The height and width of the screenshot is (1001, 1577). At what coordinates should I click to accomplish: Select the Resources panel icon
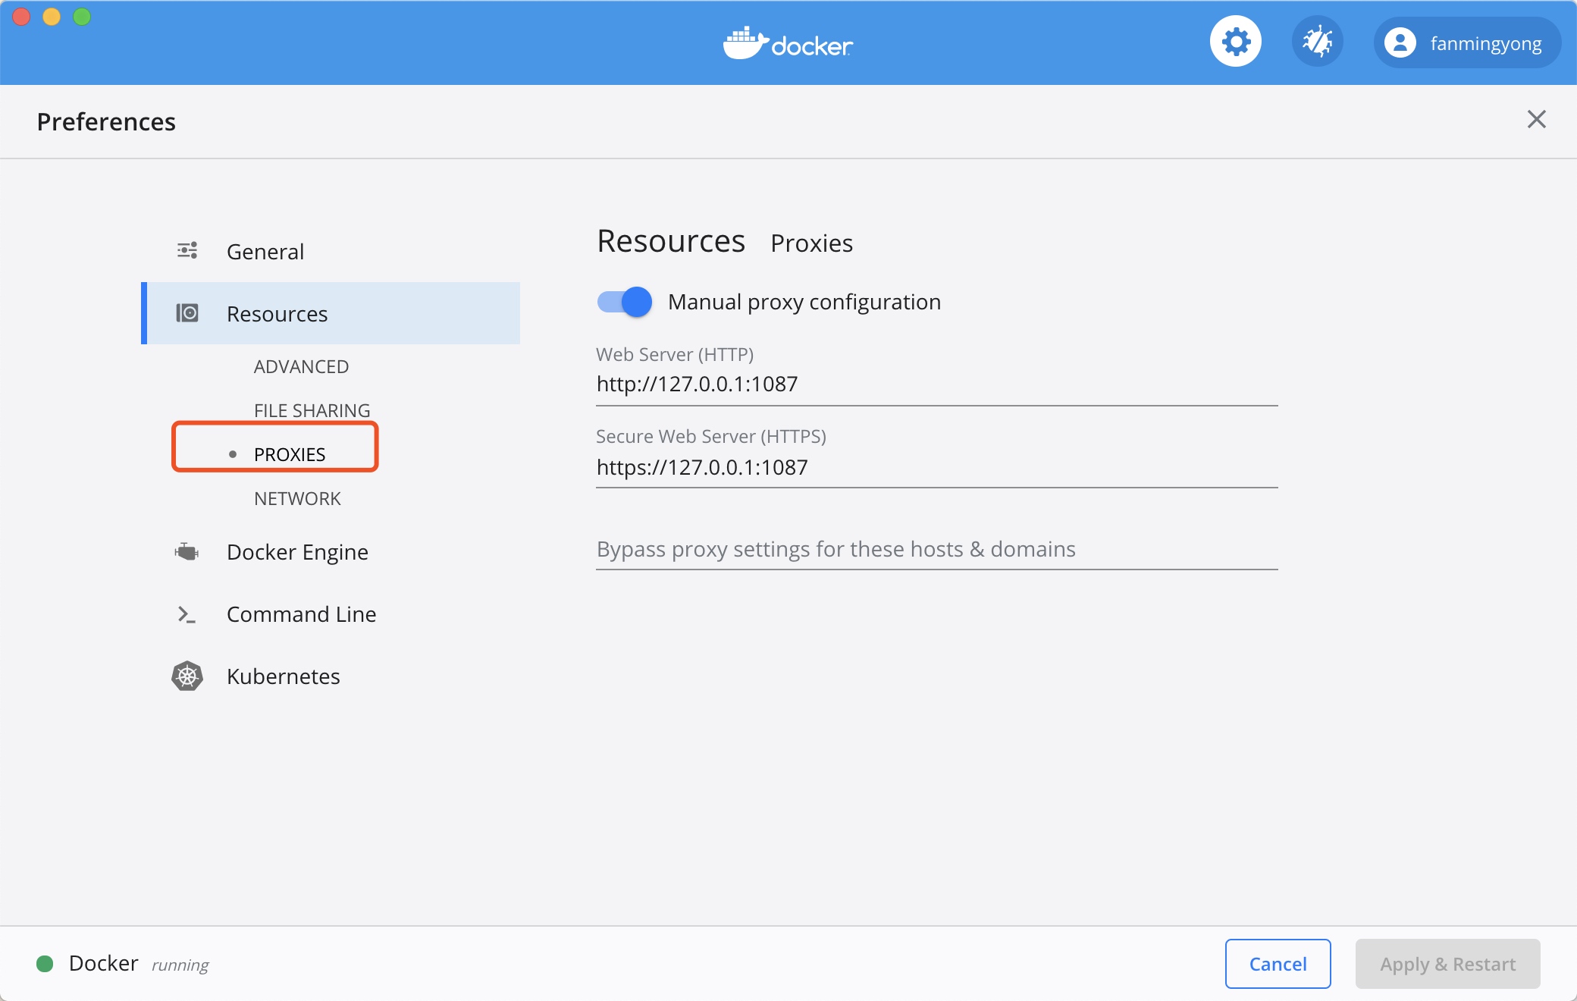tap(187, 312)
